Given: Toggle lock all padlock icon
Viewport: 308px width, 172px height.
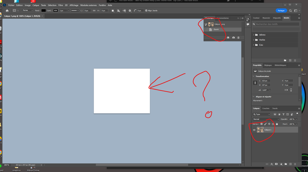Looking at the screenshot, I should click(277, 124).
